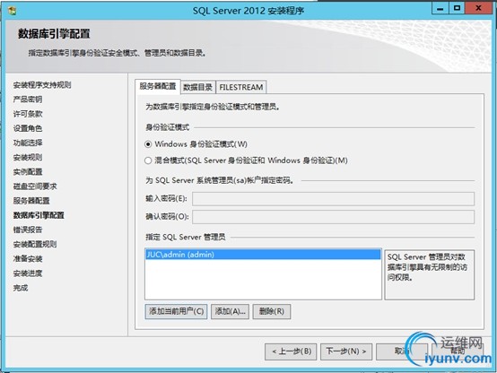The height and width of the screenshot is (373, 497).
Task: Click 安装程序支持规则 step in sidebar
Action: [42, 85]
